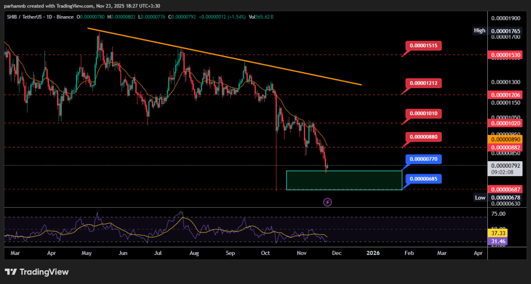Select the orange descending trendline

[224, 56]
